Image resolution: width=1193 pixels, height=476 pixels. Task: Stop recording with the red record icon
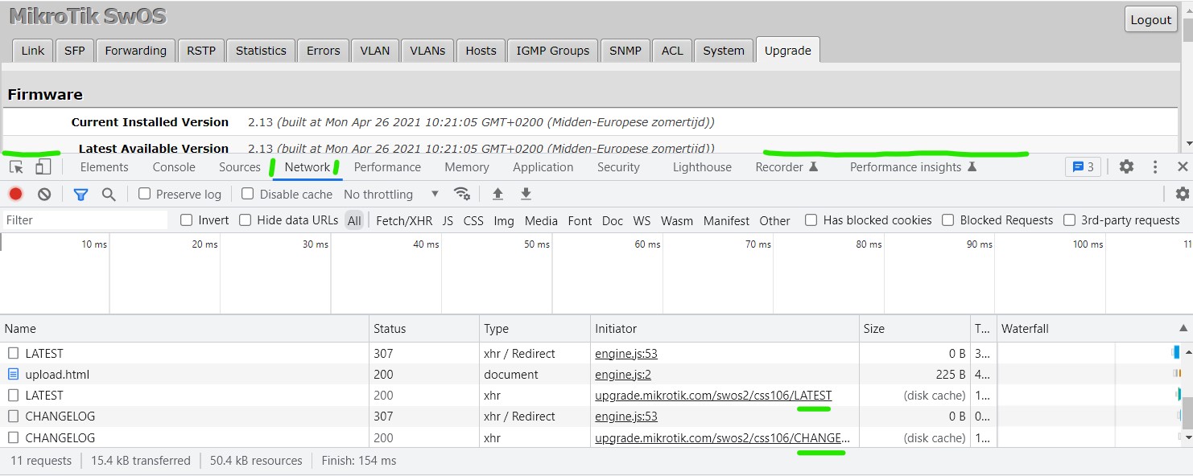(15, 194)
